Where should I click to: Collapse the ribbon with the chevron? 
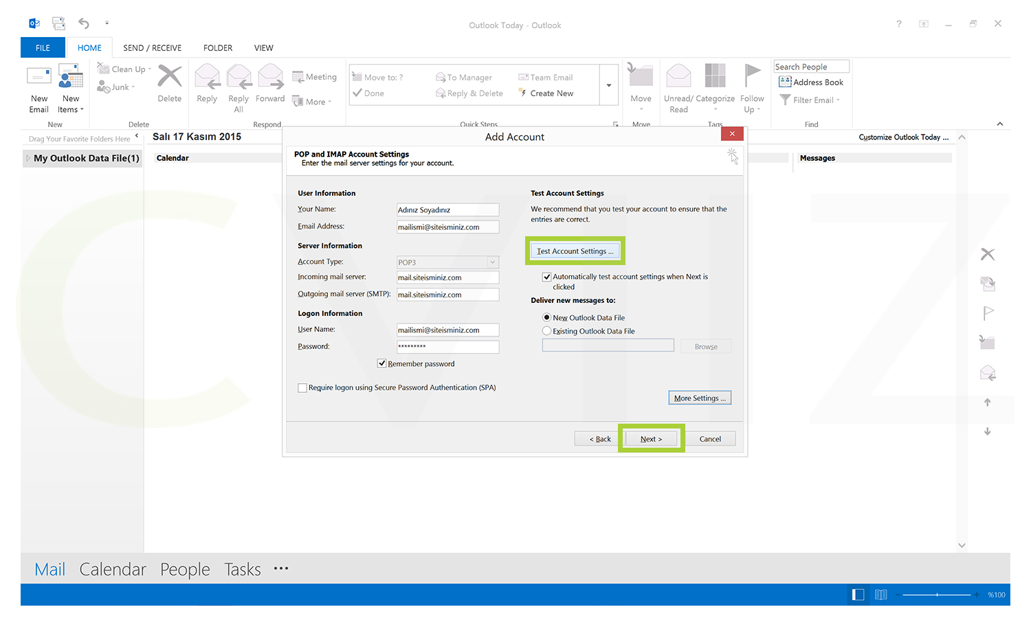(1000, 124)
